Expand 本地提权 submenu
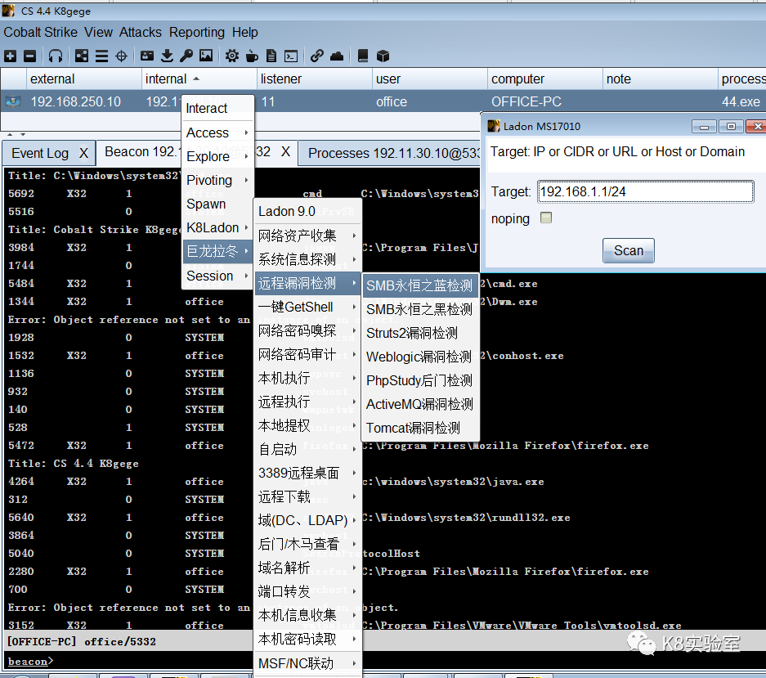Screen dimensions: 766x678 (307, 426)
